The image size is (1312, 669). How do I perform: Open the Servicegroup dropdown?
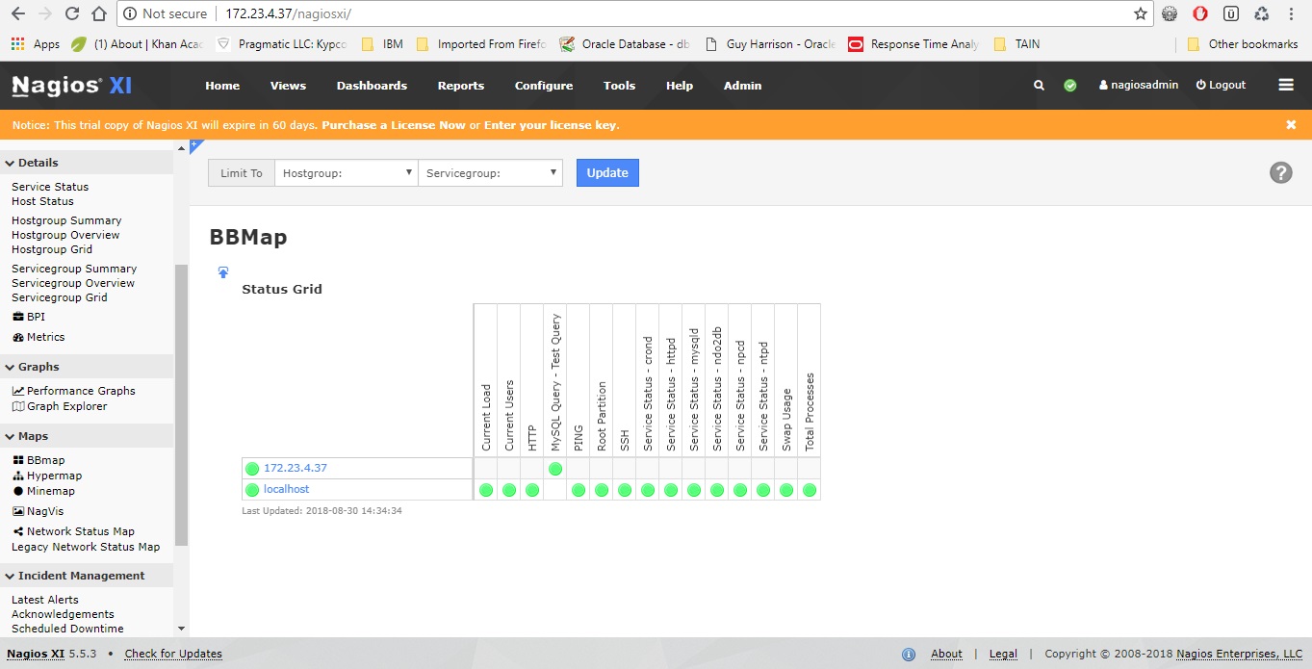(490, 173)
